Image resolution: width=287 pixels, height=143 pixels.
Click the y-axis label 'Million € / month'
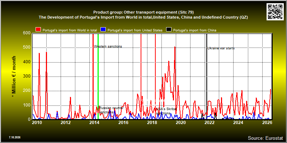pyautogui.click(x=14, y=76)
